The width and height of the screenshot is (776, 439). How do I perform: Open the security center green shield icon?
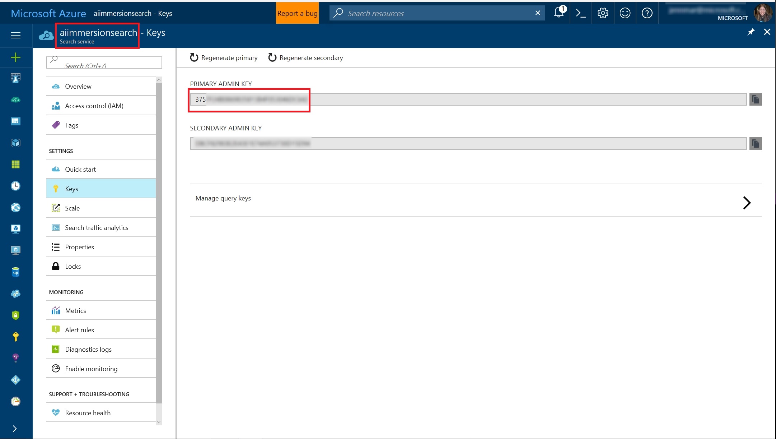point(15,315)
